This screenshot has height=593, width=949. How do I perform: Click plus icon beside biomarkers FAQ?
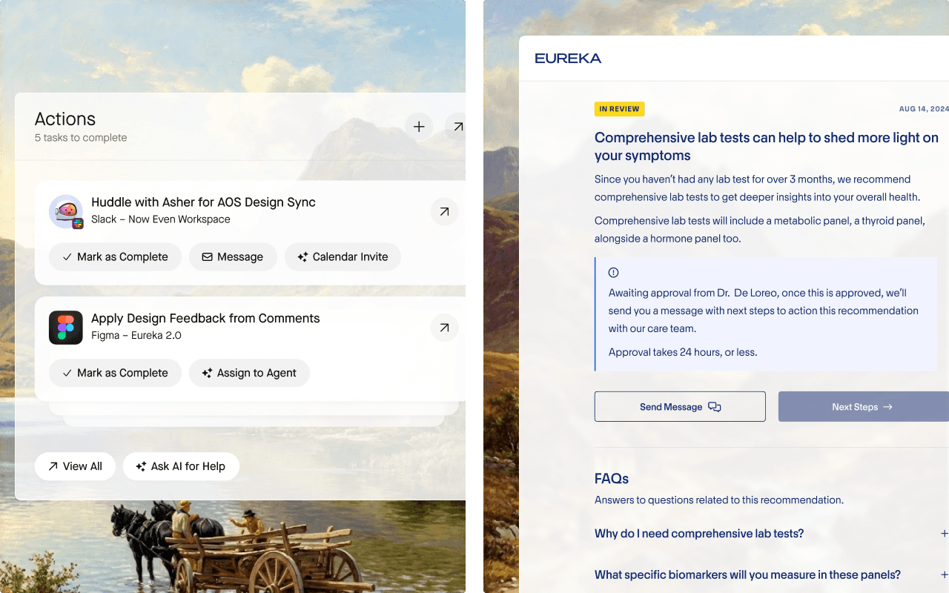pyautogui.click(x=944, y=575)
